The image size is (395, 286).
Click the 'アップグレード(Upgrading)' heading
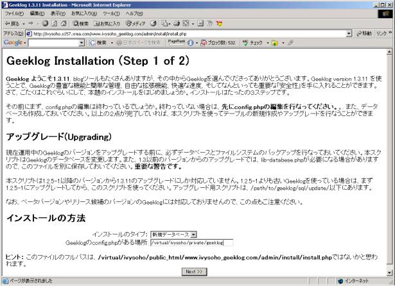pyautogui.click(x=58, y=137)
